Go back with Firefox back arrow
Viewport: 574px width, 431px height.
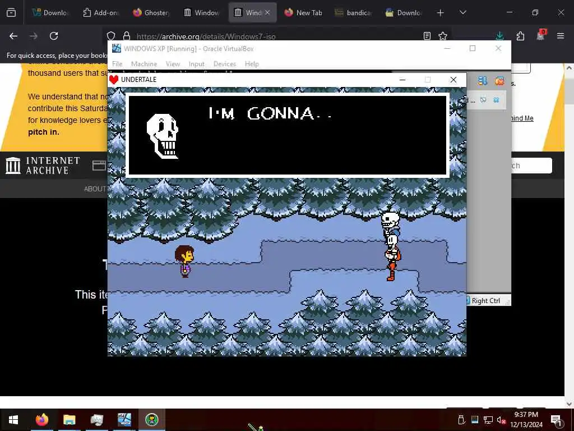point(13,36)
